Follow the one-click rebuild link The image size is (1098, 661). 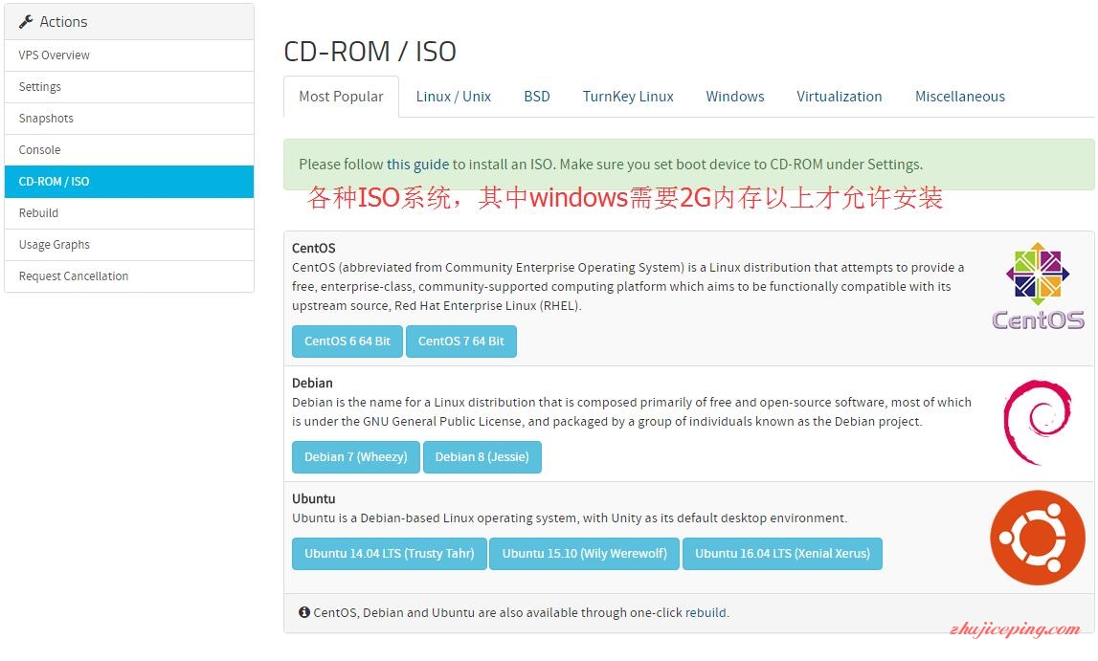[706, 613]
